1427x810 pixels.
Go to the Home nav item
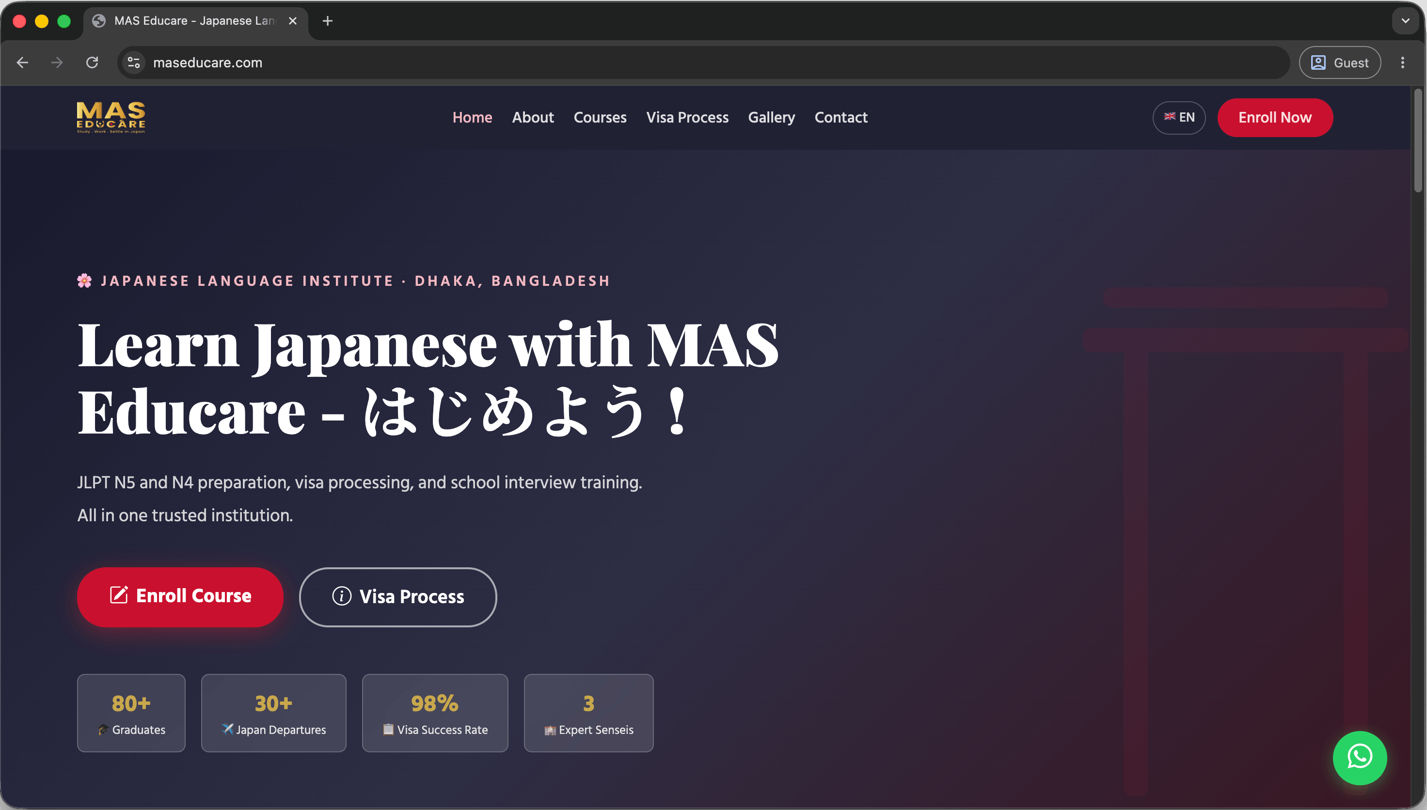click(x=472, y=117)
